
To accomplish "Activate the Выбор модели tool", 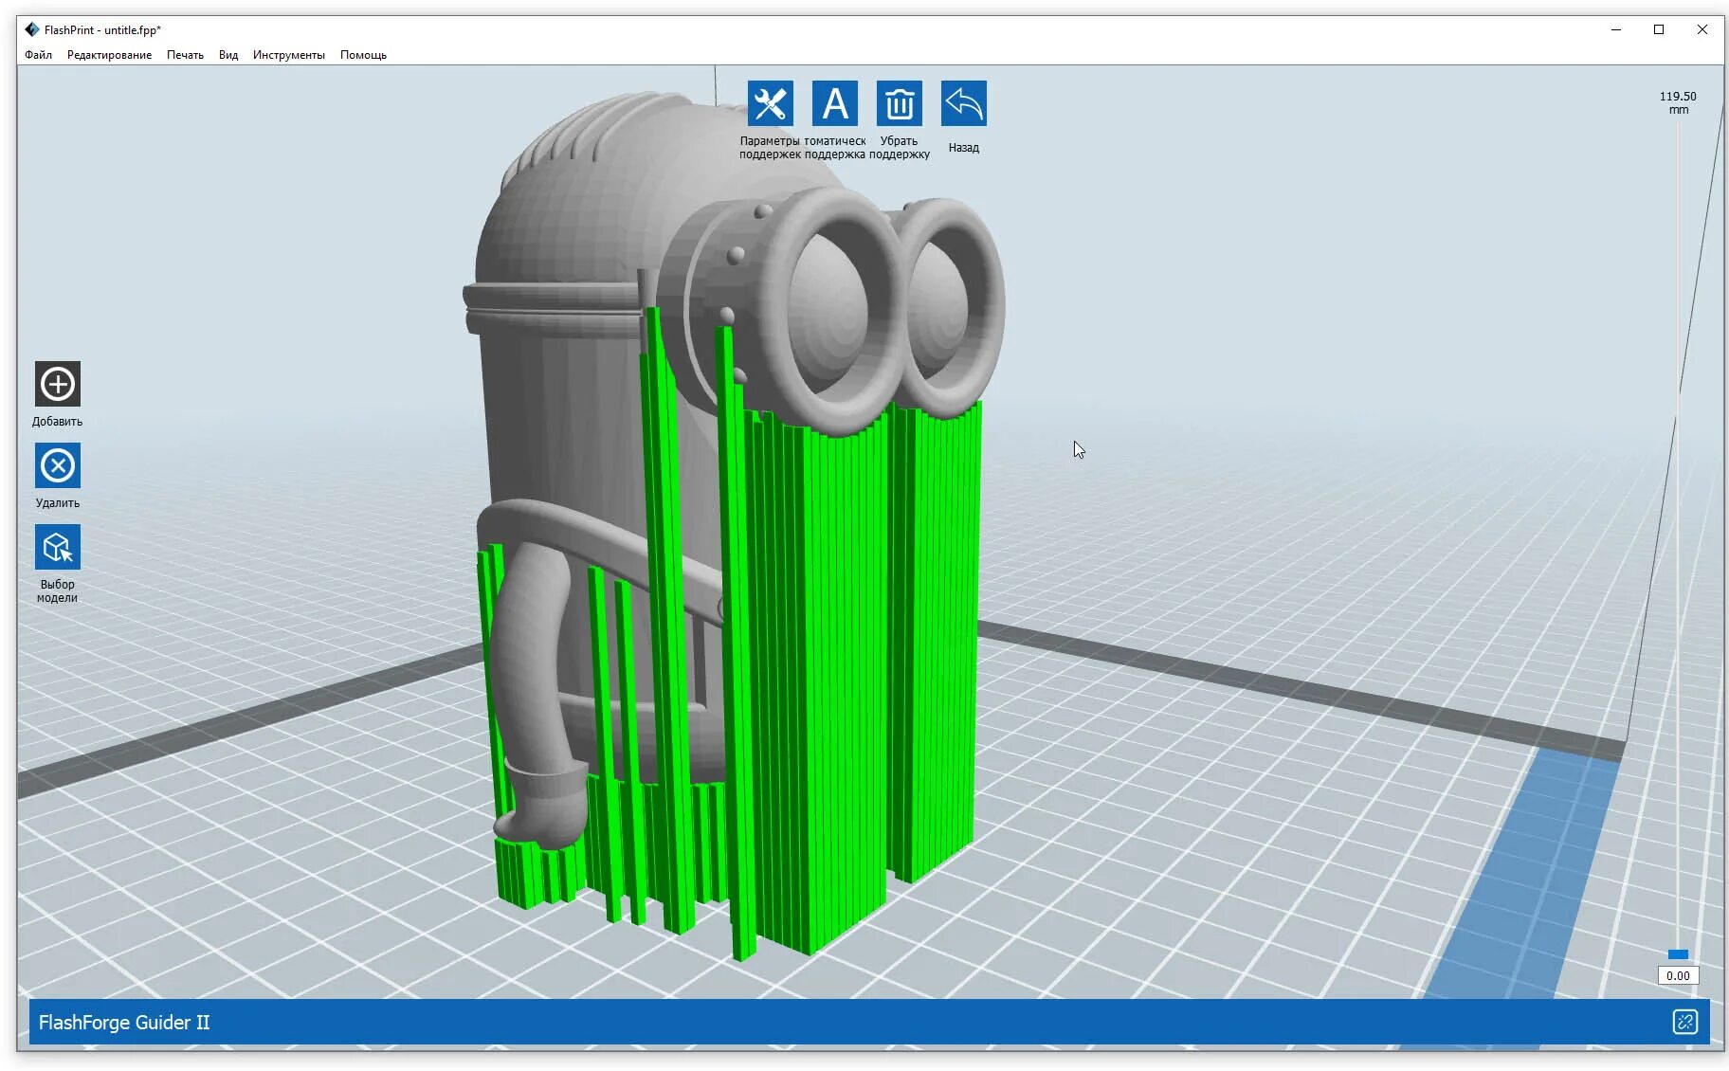I will (58, 547).
